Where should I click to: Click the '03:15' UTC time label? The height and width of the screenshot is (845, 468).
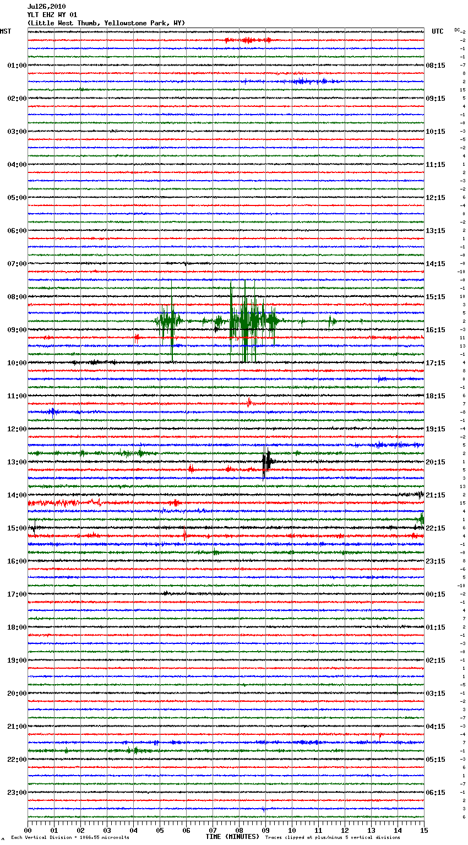(436, 694)
